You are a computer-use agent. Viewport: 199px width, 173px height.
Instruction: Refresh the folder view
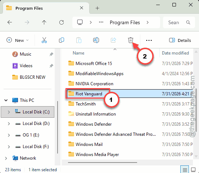62,22
